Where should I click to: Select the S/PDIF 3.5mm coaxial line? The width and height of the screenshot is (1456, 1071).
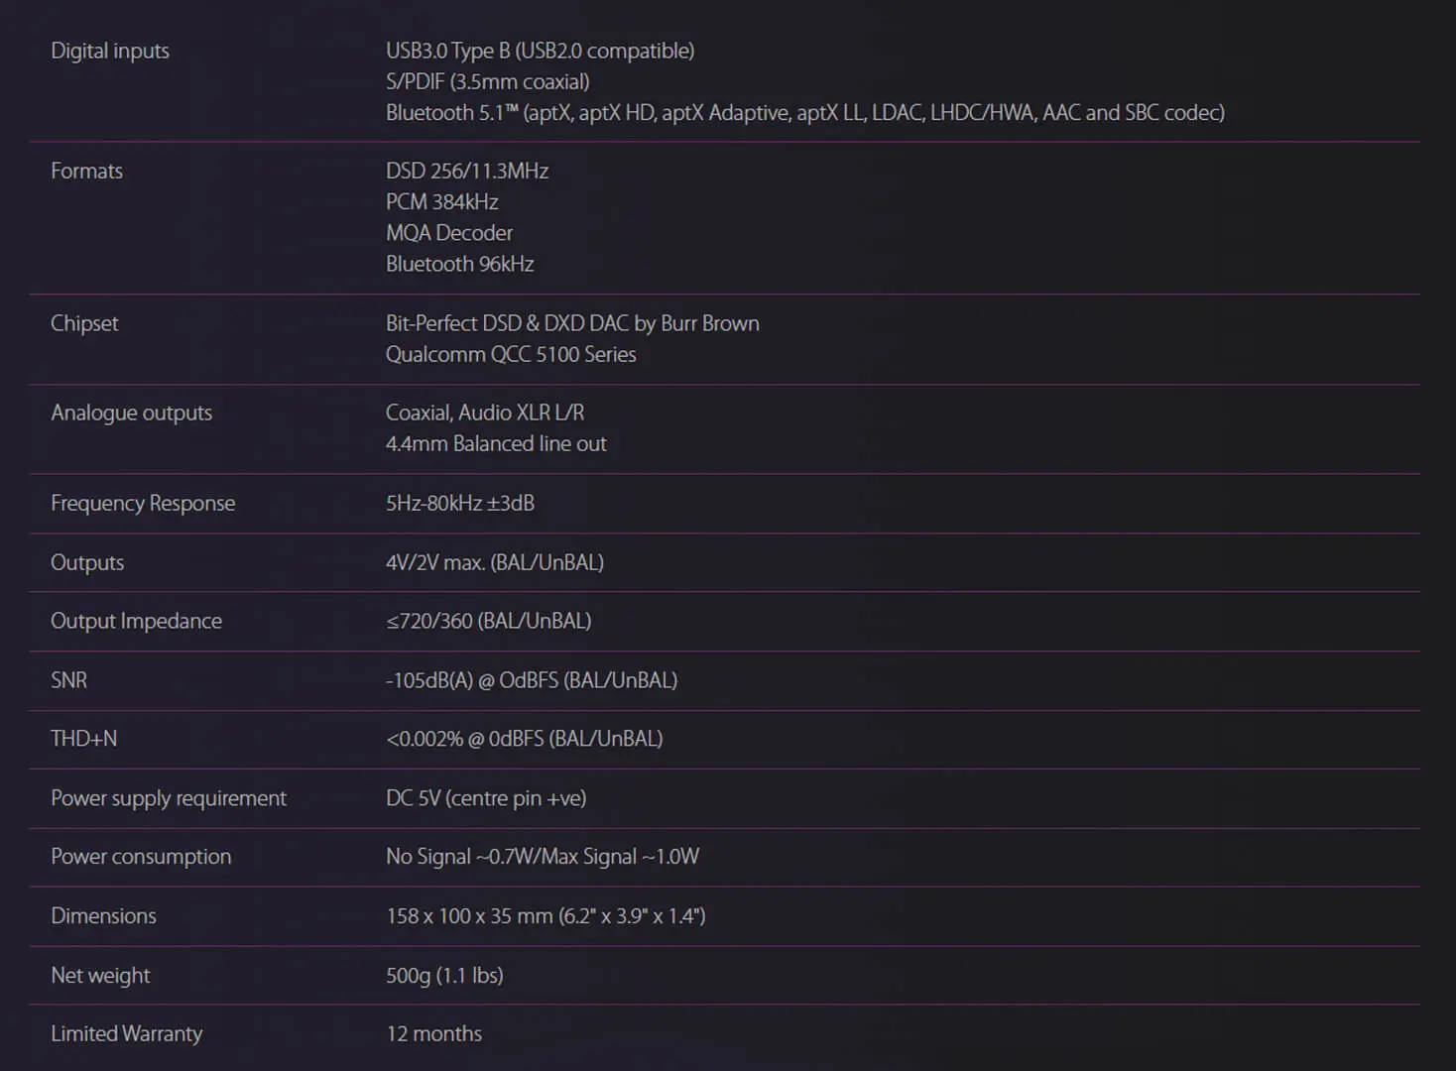[x=487, y=81]
